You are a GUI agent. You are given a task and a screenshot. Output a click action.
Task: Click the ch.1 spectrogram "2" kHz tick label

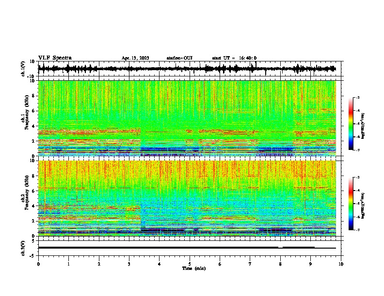click(33, 141)
